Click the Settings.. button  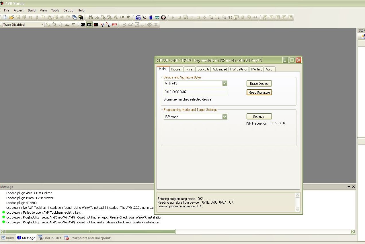(x=259, y=117)
